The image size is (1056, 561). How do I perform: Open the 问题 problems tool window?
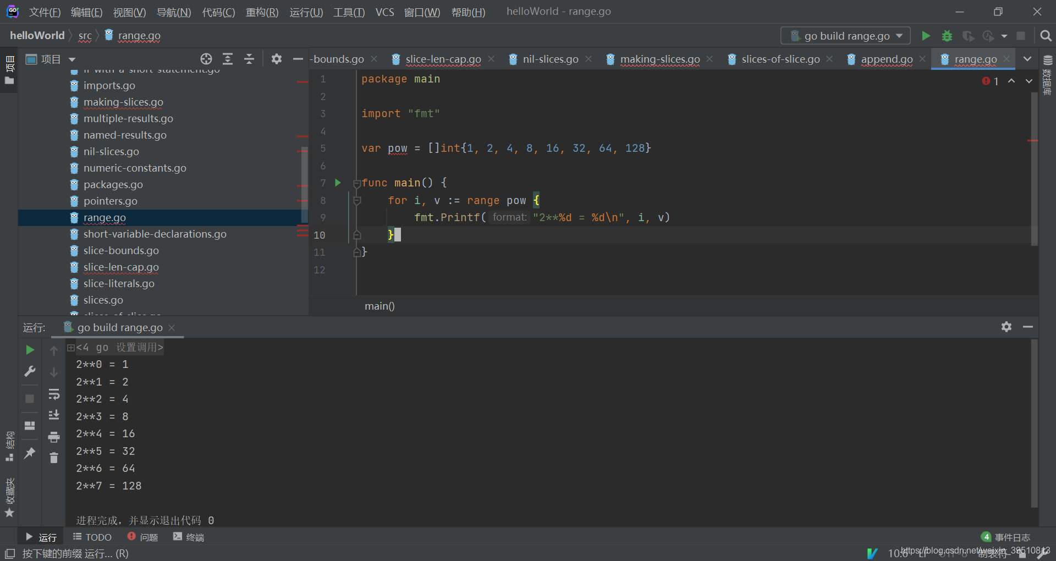coord(142,537)
